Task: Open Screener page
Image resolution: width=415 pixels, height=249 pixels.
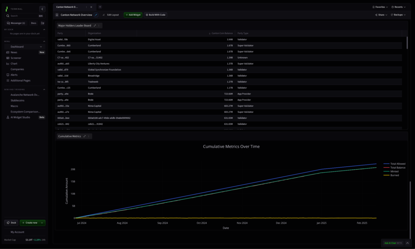Action: [16, 58]
